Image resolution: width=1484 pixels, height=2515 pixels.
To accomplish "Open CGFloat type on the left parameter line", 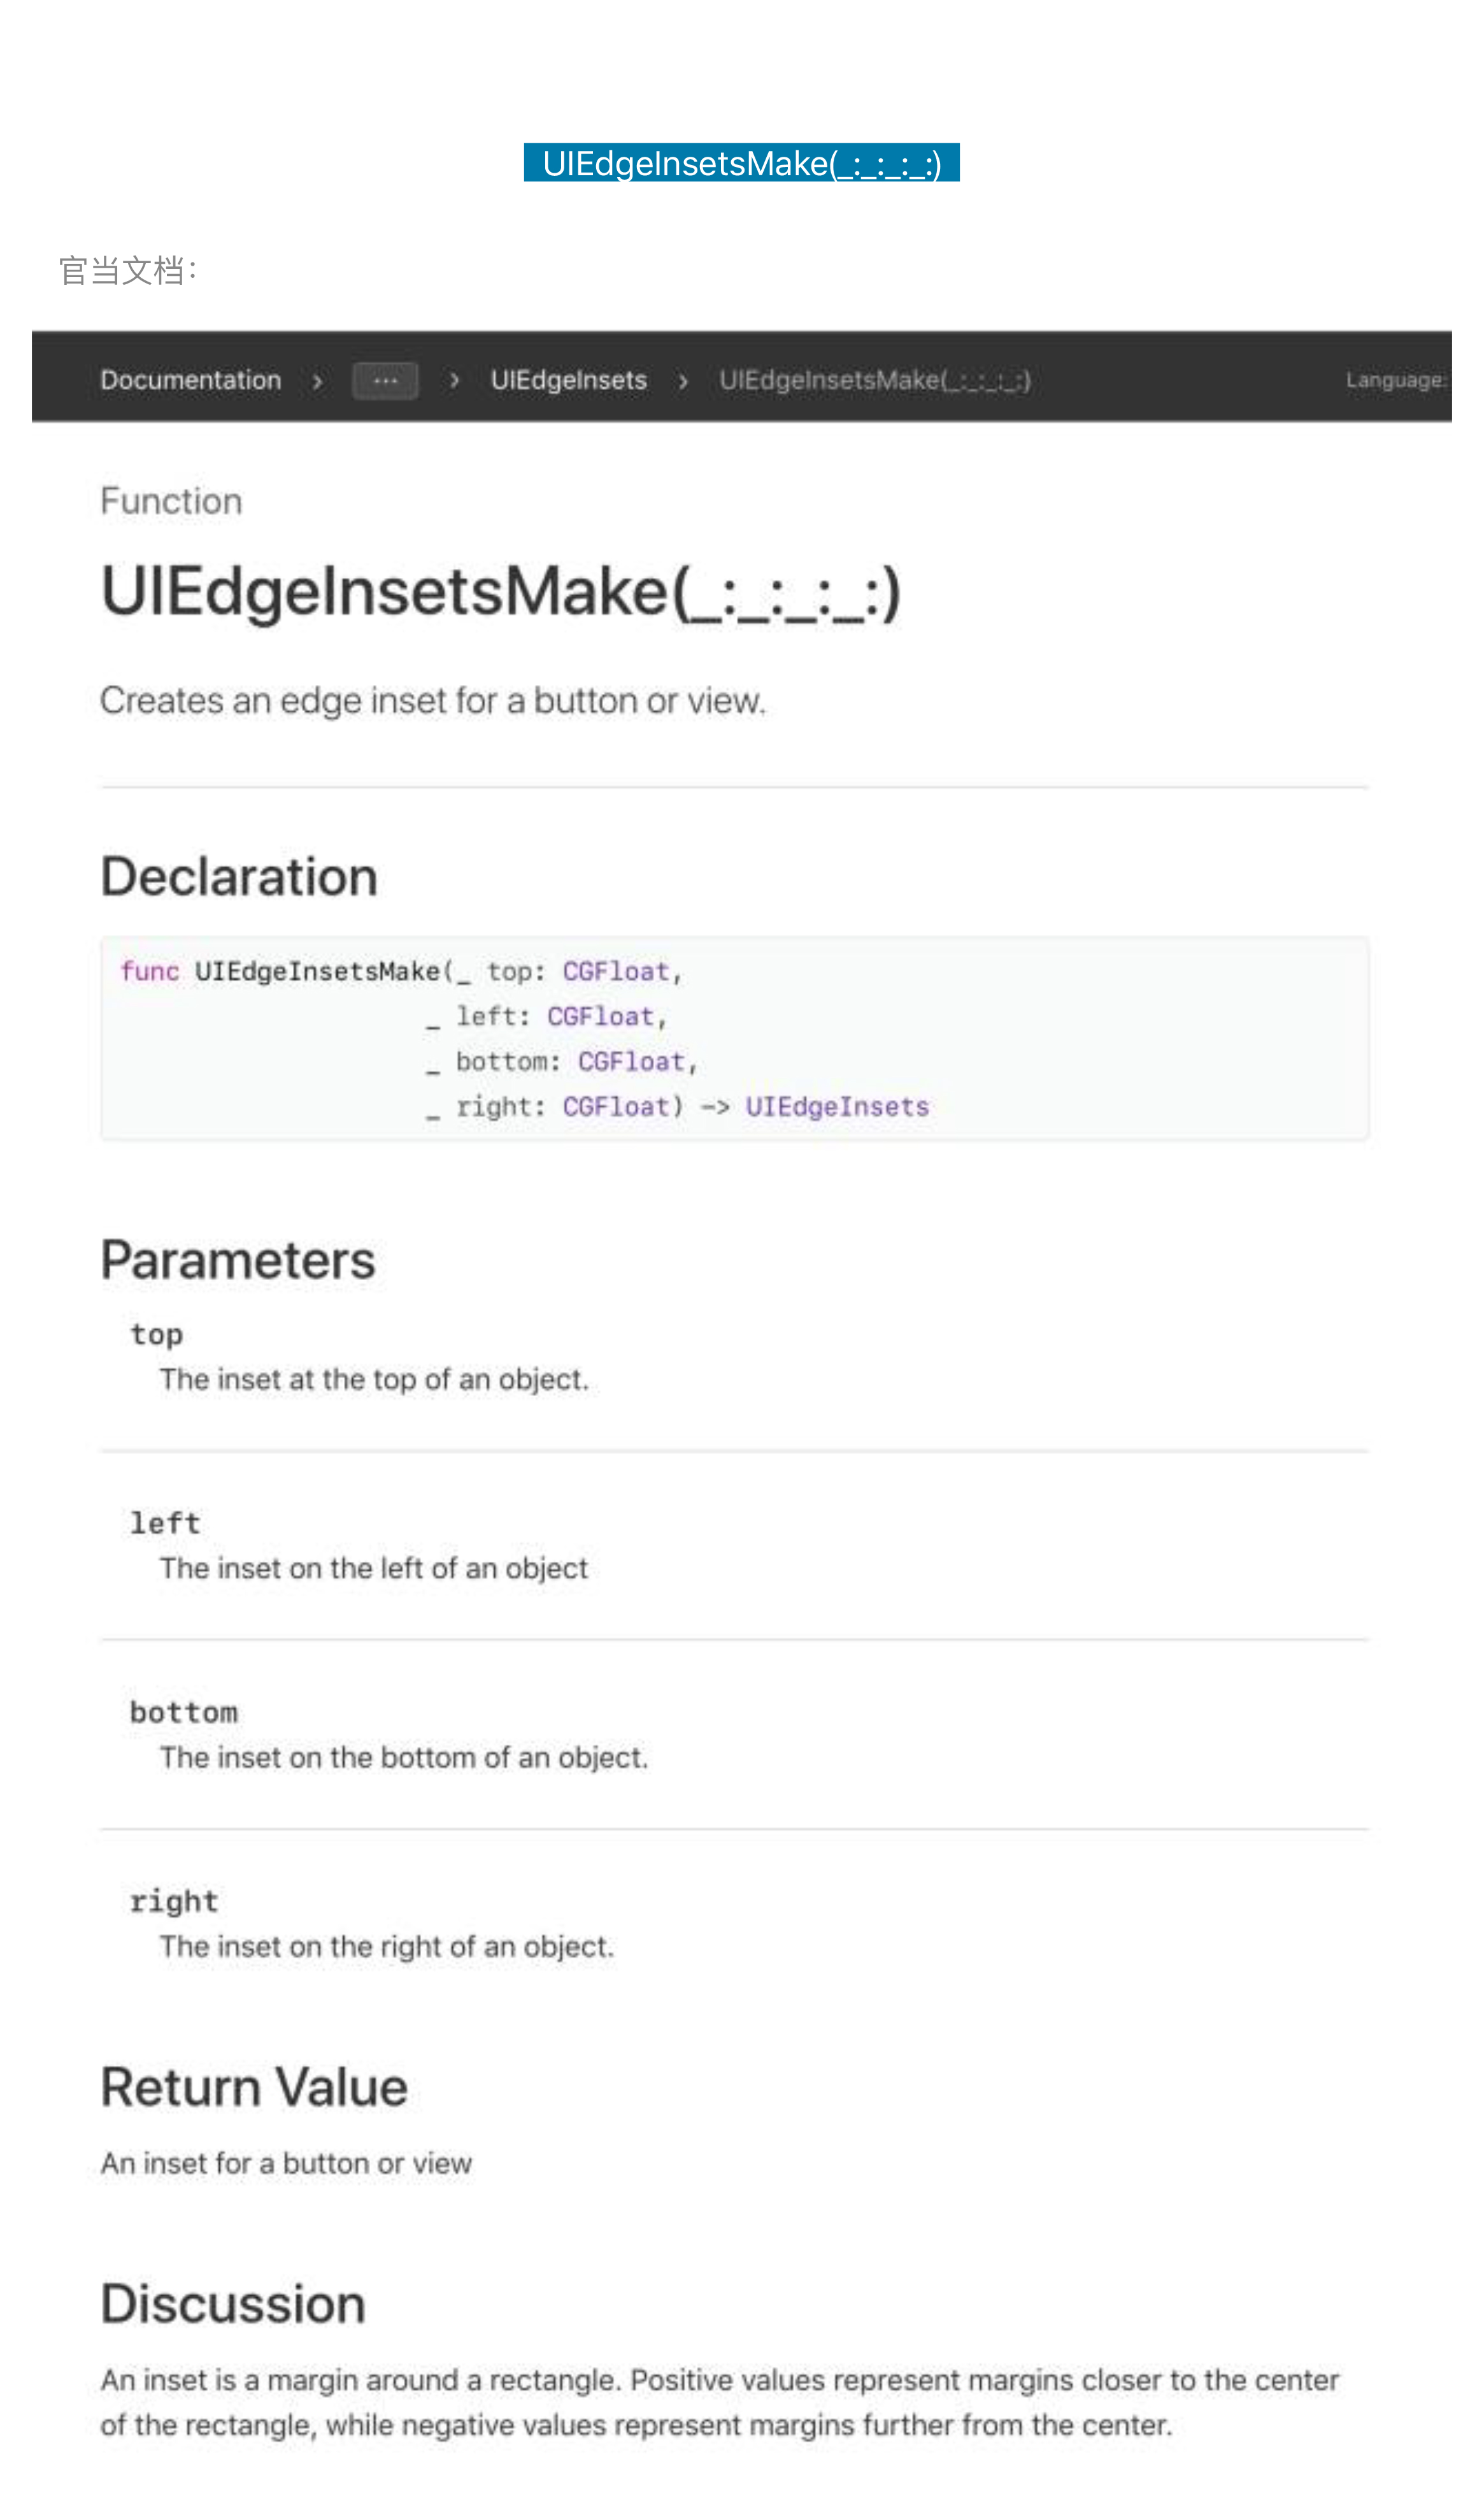I will [600, 1016].
